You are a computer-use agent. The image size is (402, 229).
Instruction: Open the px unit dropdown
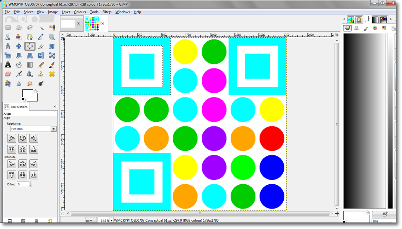(x=90, y=220)
